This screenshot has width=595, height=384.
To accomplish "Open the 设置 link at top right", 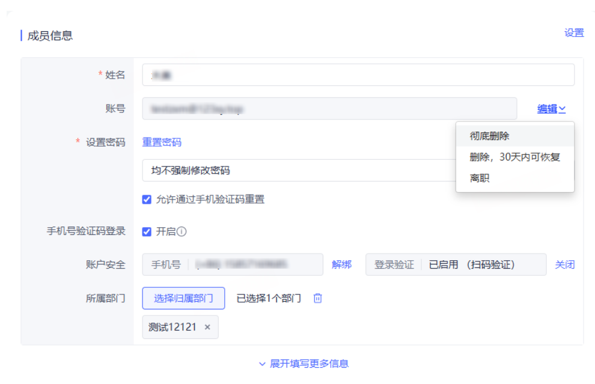I will (574, 33).
